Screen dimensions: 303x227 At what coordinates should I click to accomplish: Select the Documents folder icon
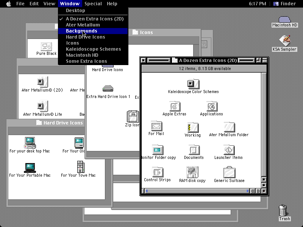(194, 150)
